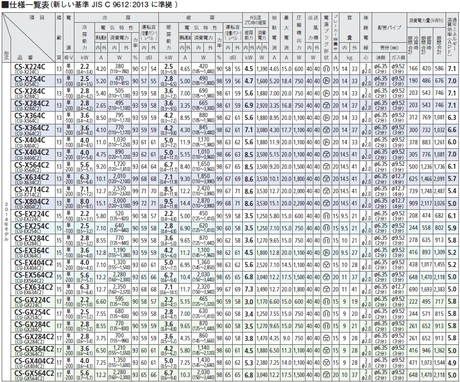Select the model name CS-GX404C2

[34, 361]
